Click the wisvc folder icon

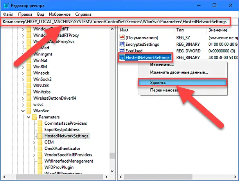pos(29,104)
